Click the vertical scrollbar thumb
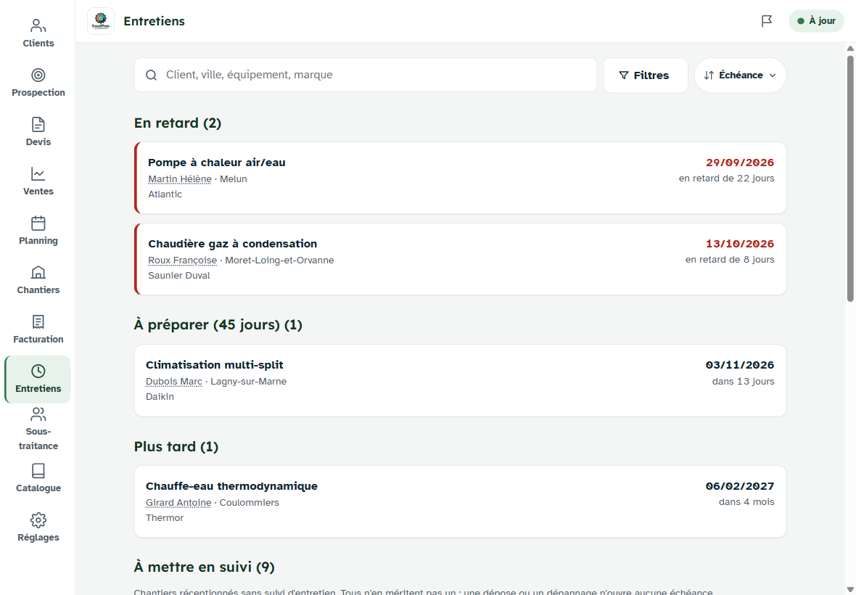 [850, 177]
